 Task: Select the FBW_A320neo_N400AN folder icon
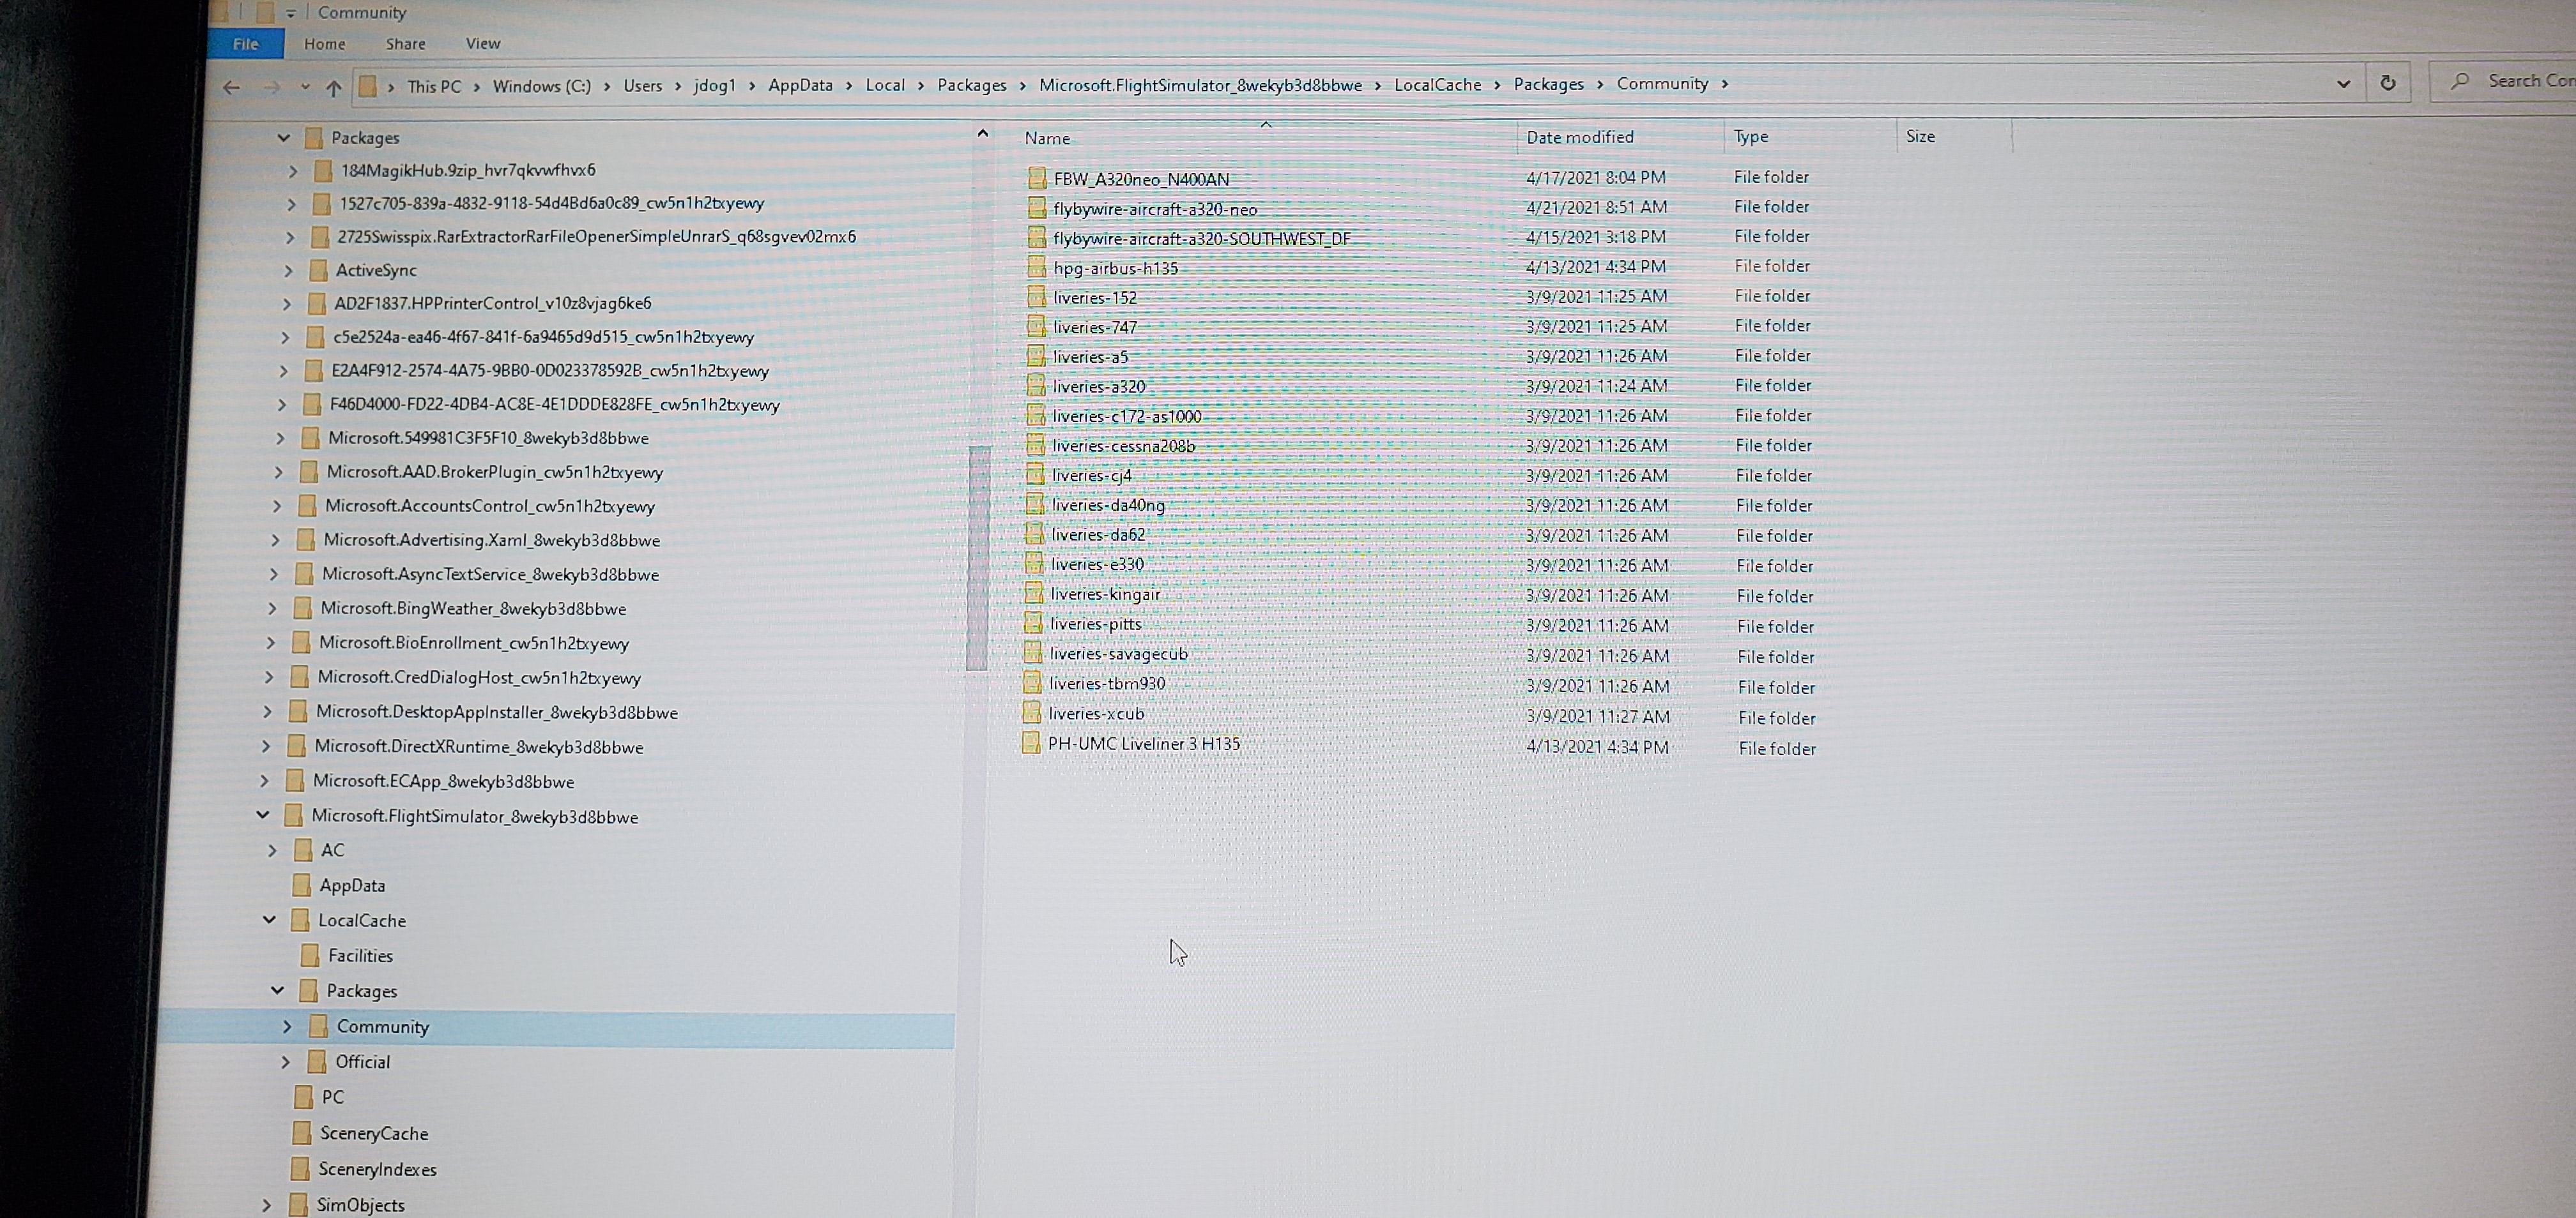tap(1037, 179)
